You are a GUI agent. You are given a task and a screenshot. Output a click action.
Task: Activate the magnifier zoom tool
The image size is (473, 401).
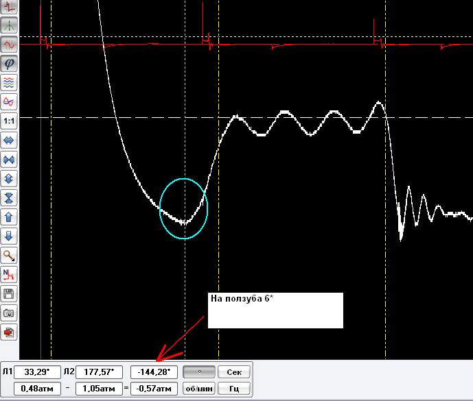pyautogui.click(x=9, y=256)
